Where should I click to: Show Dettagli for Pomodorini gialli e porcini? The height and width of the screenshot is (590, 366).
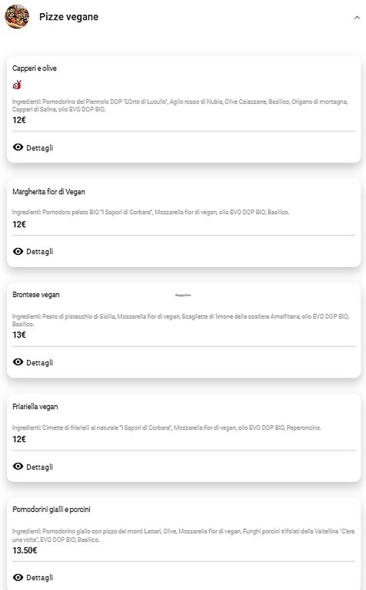tap(40, 578)
